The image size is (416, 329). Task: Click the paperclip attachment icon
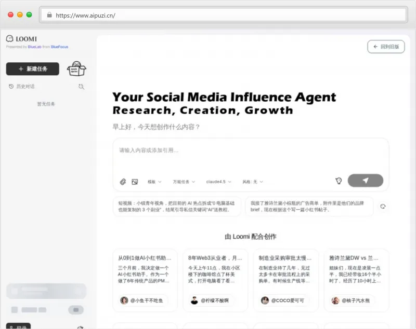pyautogui.click(x=124, y=182)
